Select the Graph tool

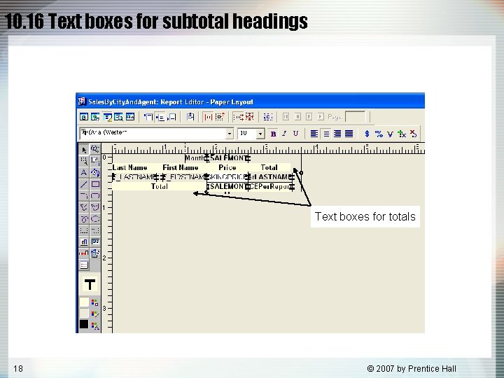pos(84,241)
